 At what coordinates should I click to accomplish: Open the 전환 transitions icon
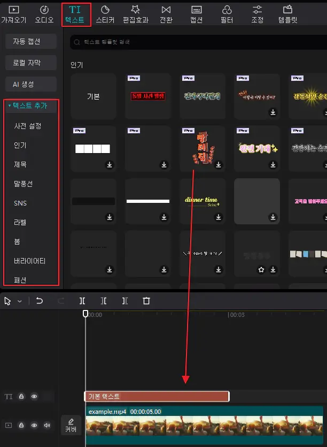coord(166,14)
